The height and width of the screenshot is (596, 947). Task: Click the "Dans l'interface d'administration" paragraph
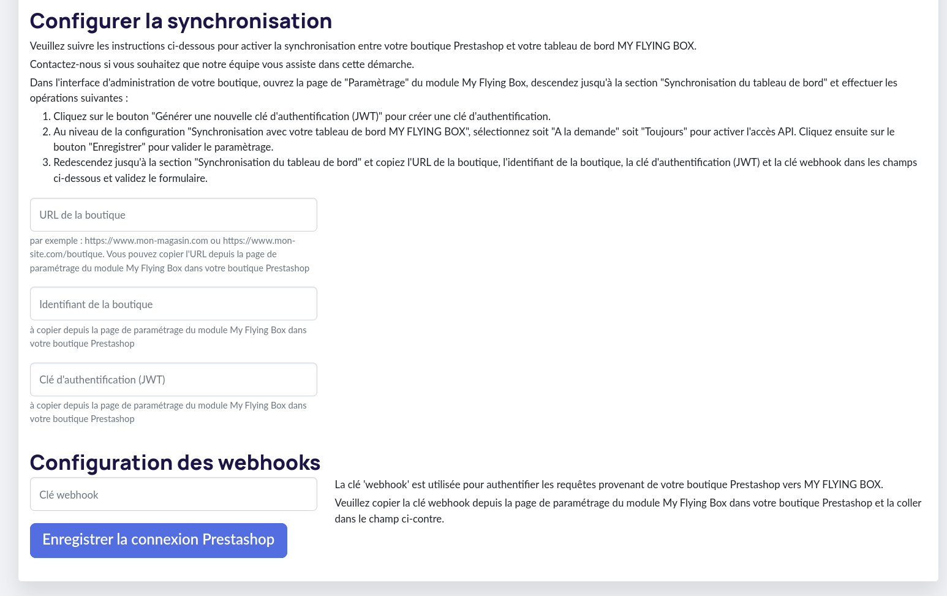click(x=463, y=90)
